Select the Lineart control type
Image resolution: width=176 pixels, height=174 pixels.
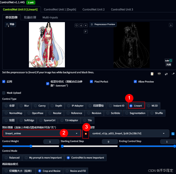tap(136, 106)
